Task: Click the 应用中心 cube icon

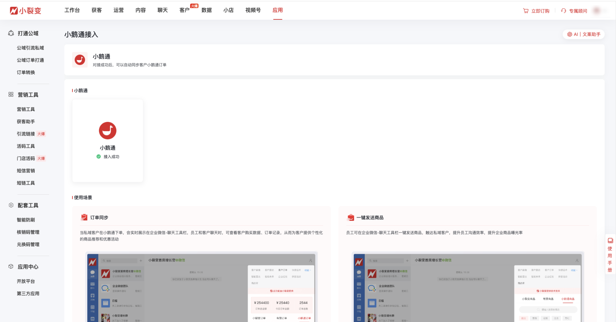Action: coord(11,266)
